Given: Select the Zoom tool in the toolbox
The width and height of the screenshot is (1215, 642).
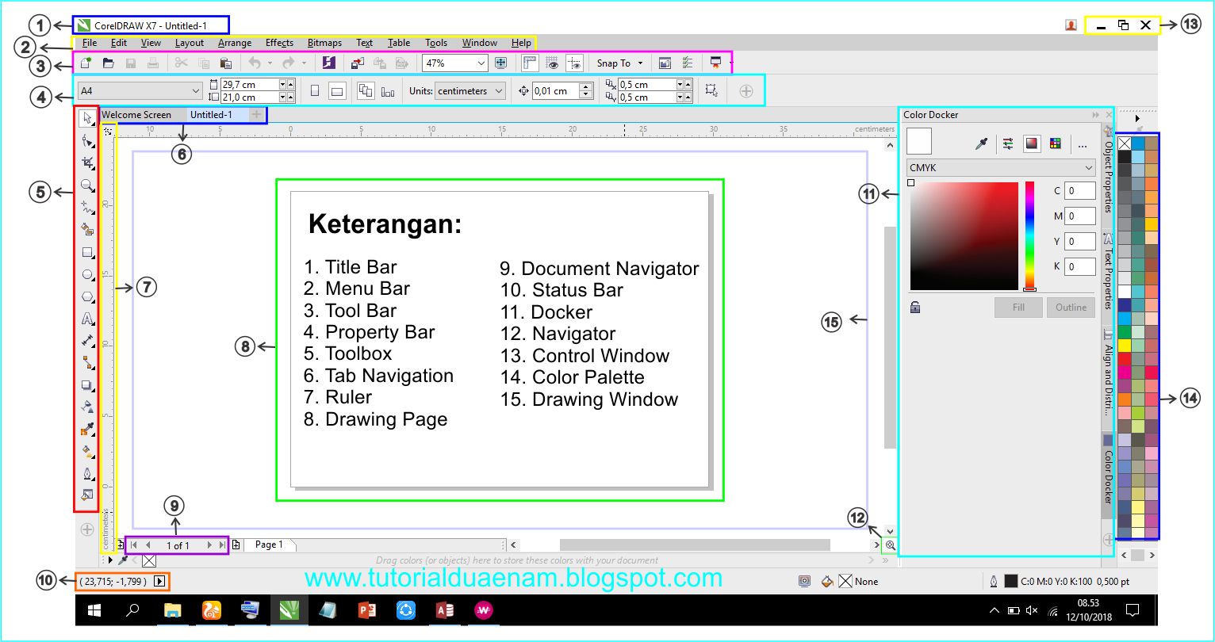Looking at the screenshot, I should pyautogui.click(x=87, y=185).
